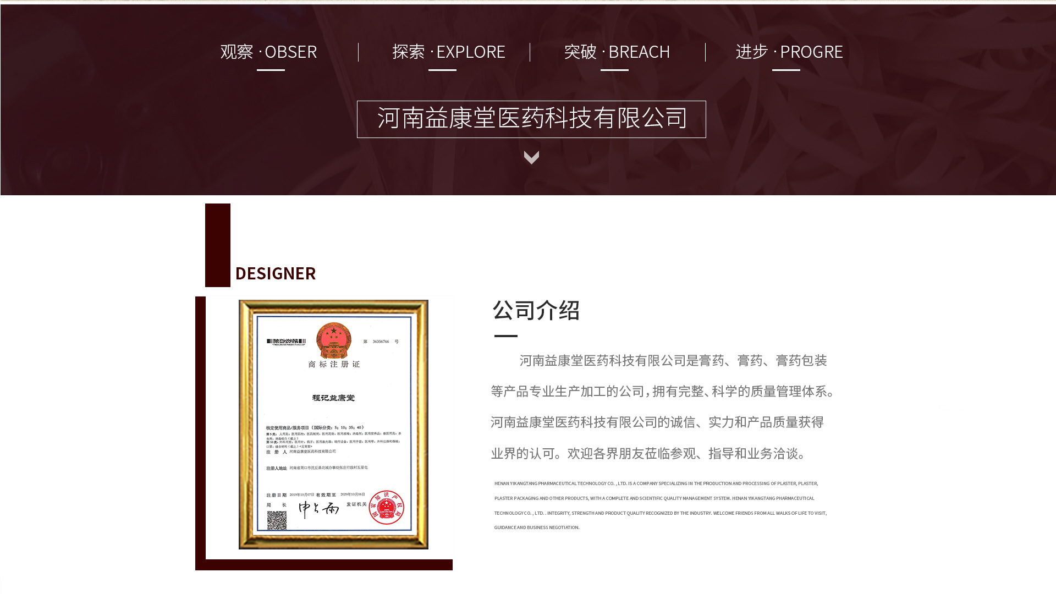Screen dimensions: 1056x594
Task: Click the boxed 河南益康堂医药科技有限公司 title
Action: click(x=531, y=119)
